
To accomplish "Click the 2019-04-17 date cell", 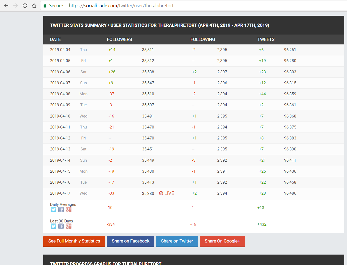I will click(x=60, y=193).
